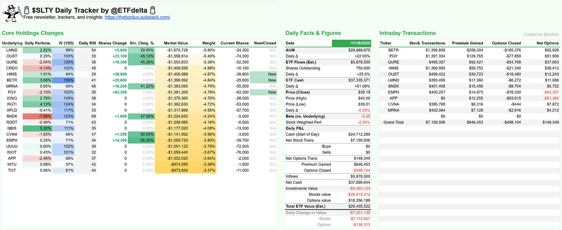Click the New badge in HIMS row

tap(263, 74)
